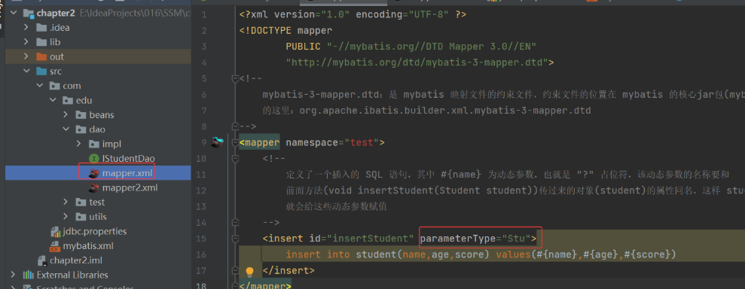Click the encoding="UTF-8" attribute
This screenshot has width=745, height=289.
coord(402,14)
